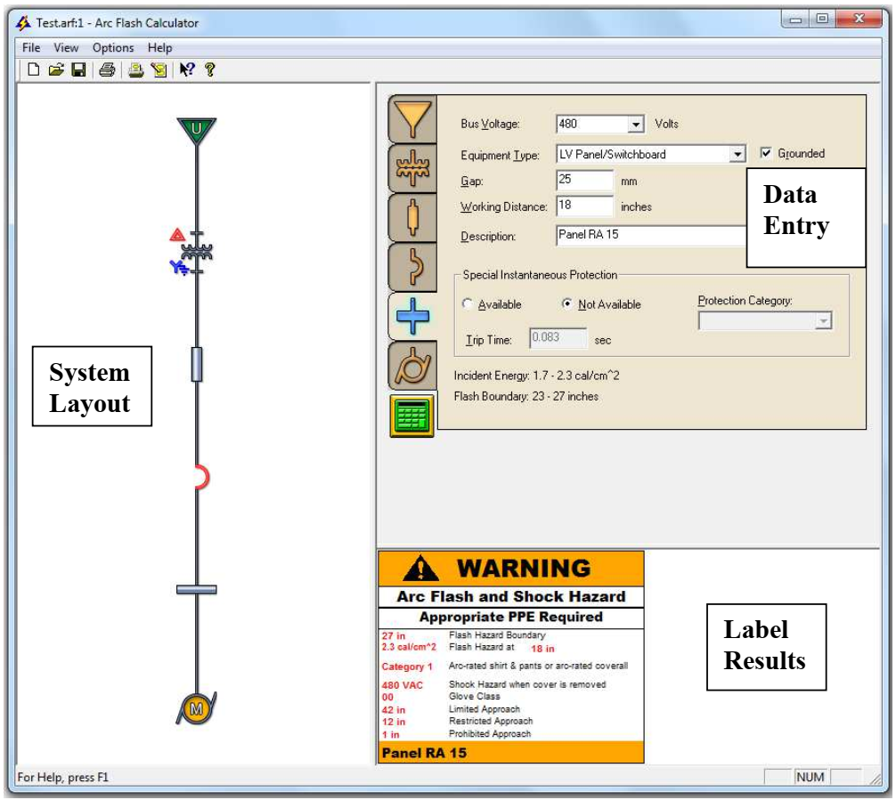Select the Available radio button

click(x=468, y=303)
